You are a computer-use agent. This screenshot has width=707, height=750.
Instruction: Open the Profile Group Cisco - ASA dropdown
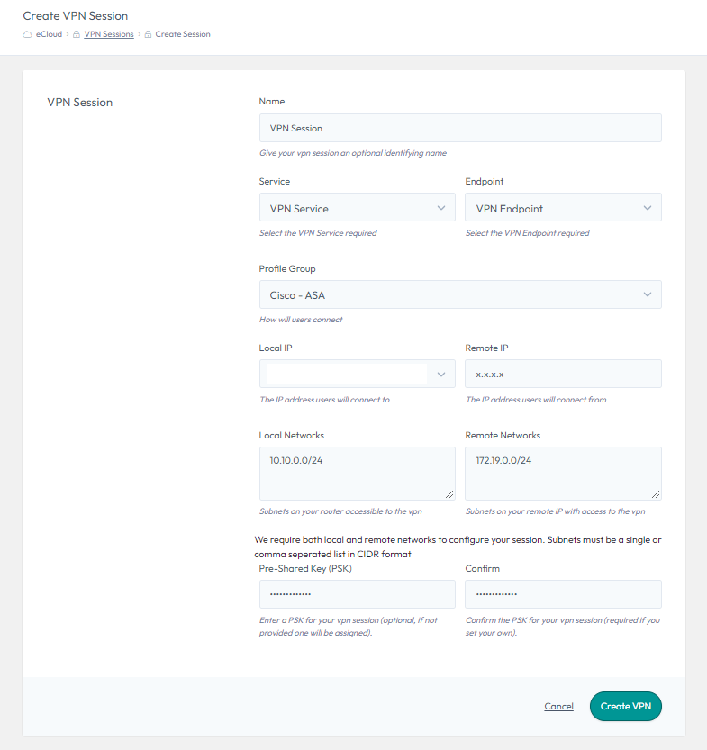pyautogui.click(x=459, y=294)
